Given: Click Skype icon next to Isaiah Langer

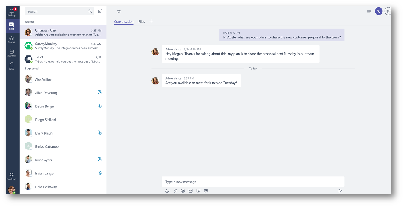Looking at the screenshot, I should pos(100,173).
